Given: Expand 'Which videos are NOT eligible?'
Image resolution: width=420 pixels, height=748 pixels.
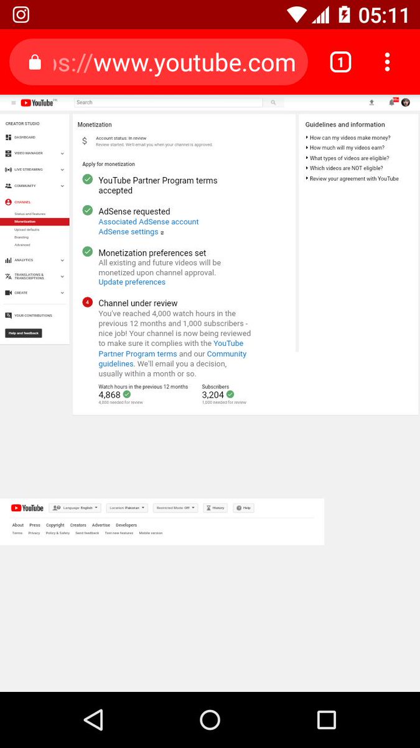Looking at the screenshot, I should coord(344,168).
